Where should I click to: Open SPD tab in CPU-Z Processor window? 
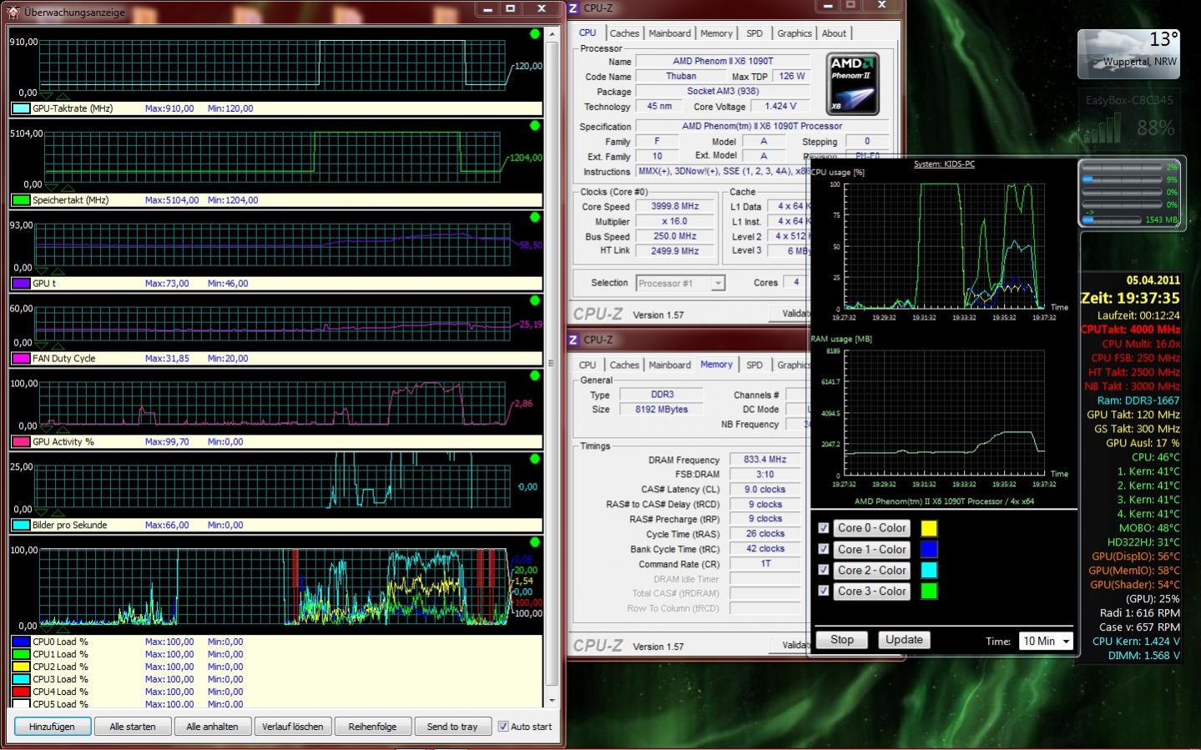pyautogui.click(x=754, y=33)
